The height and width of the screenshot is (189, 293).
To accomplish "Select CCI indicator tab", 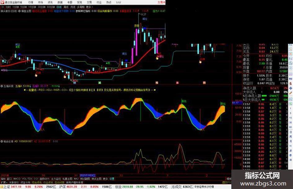I will tap(36, 179).
